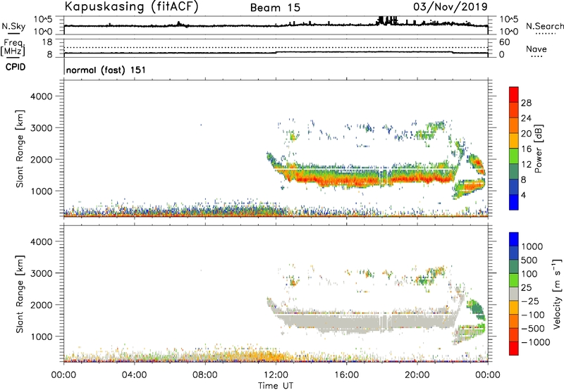Screen dimensions: 564x390
Task: Click the N.Sky axis label
Action: pyautogui.click(x=13, y=26)
